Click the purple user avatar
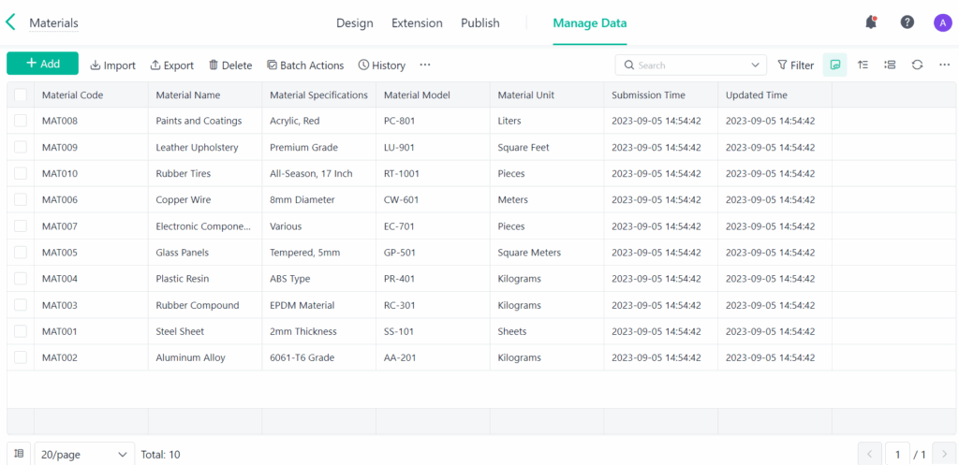Image resolution: width=959 pixels, height=465 pixels. [942, 22]
